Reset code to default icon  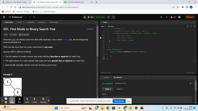click(x=195, y=26)
